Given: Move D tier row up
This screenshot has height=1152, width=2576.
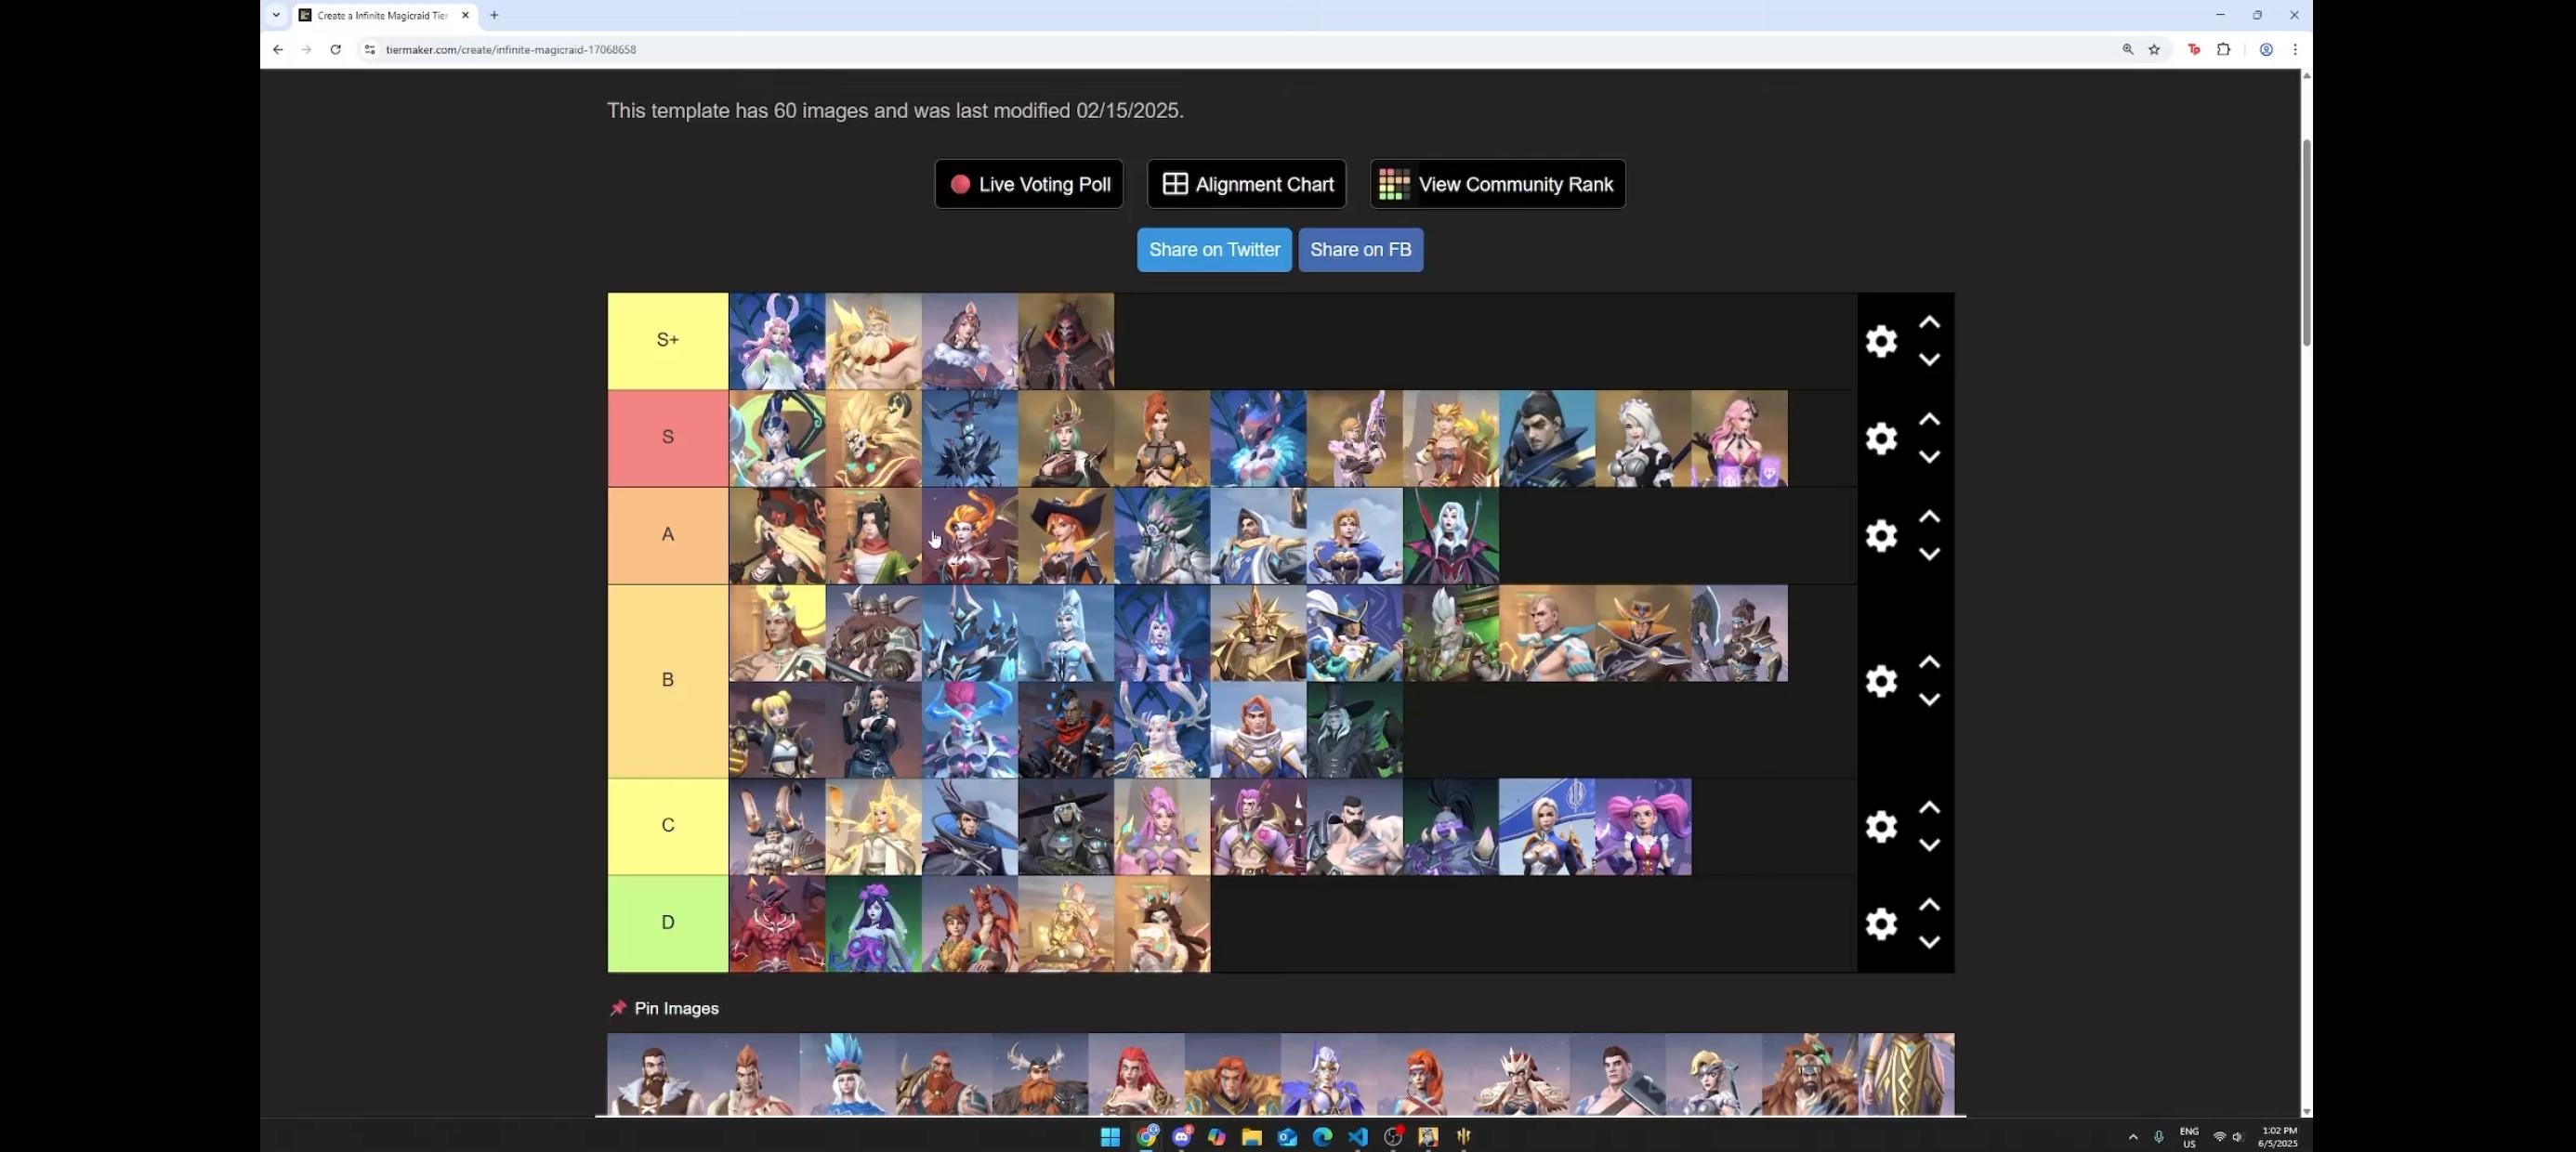Looking at the screenshot, I should pos(1929,904).
